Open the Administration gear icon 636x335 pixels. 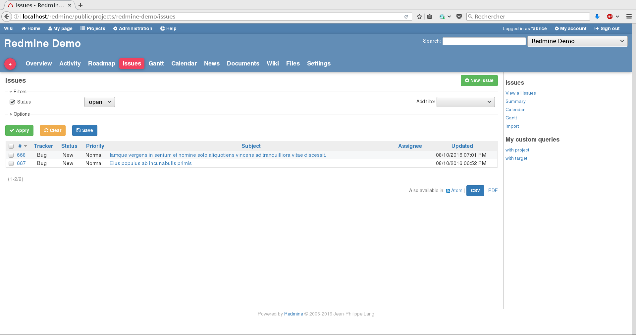coord(115,28)
